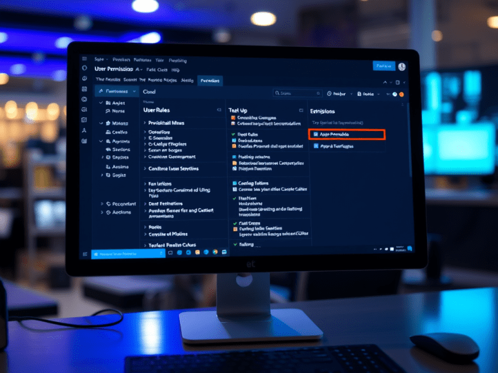
Task: Toggle the first green checkmark item in Teal Up
Action: (x=233, y=134)
